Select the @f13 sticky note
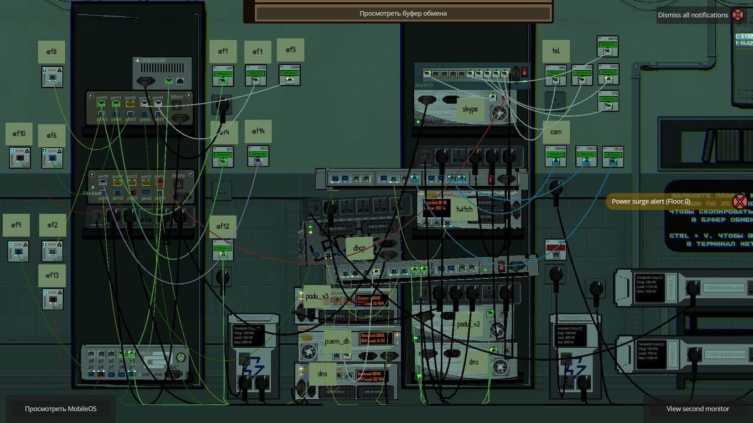This screenshot has height=423, width=753. click(52, 275)
